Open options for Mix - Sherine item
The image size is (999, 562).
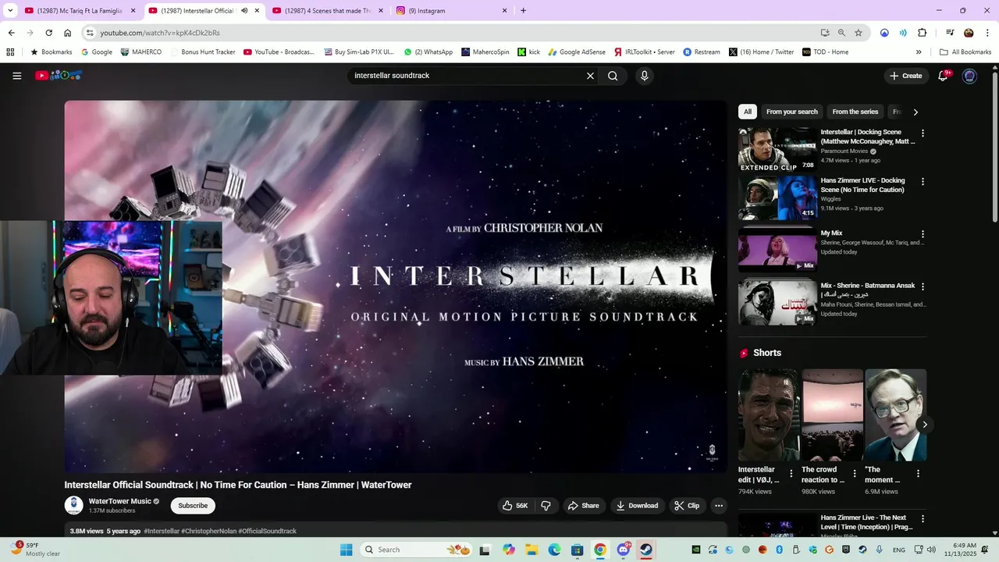pos(923,286)
